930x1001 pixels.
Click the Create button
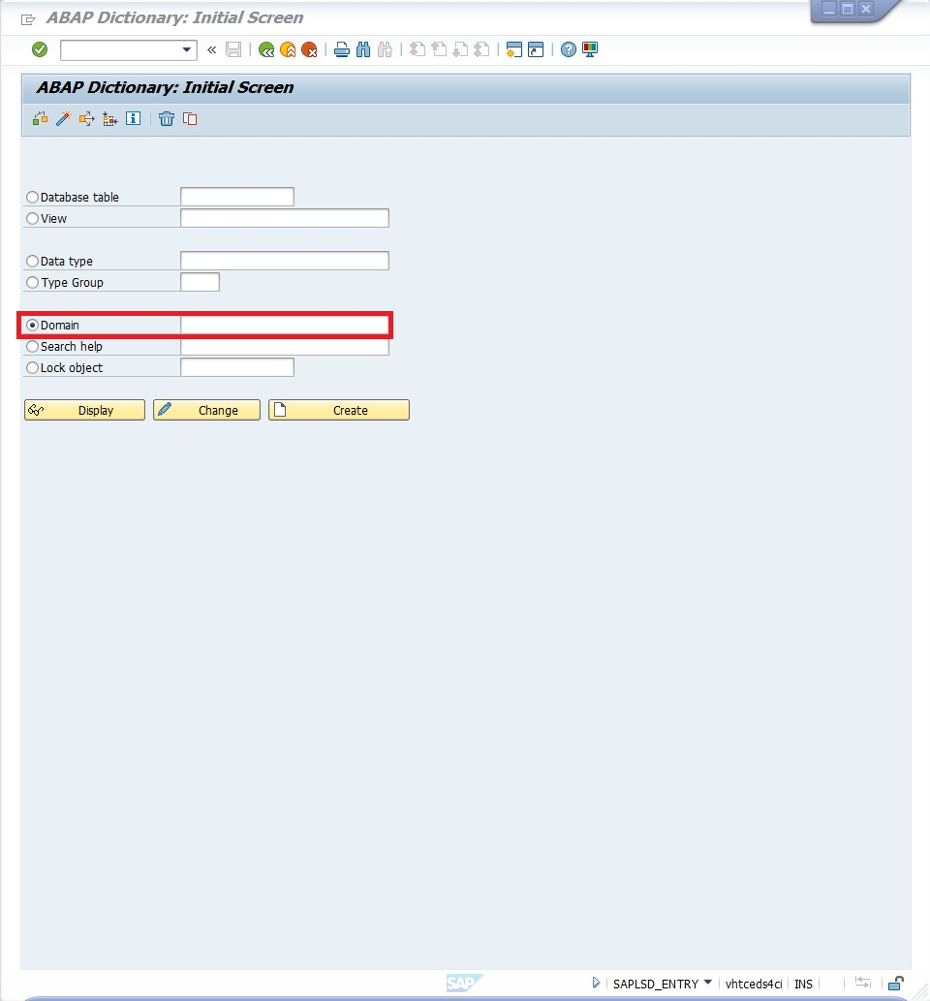(x=338, y=411)
